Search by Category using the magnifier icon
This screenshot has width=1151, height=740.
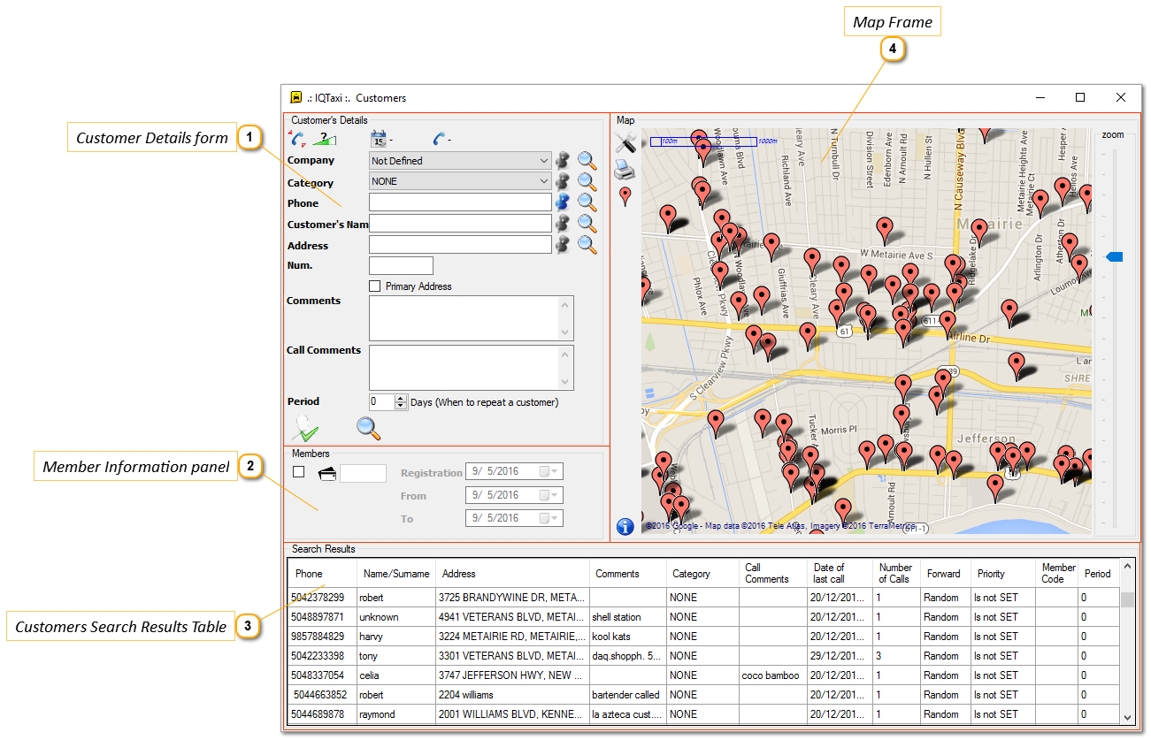tap(587, 181)
